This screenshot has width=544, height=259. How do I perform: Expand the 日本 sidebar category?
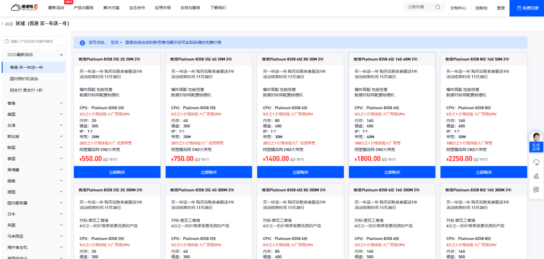pos(33,214)
